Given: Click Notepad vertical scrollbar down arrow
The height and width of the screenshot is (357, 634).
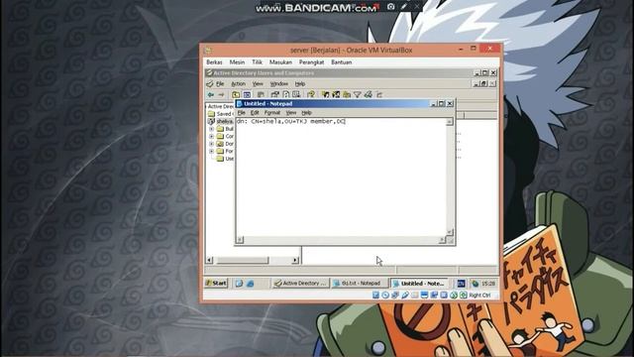Looking at the screenshot, I should click(x=449, y=232).
